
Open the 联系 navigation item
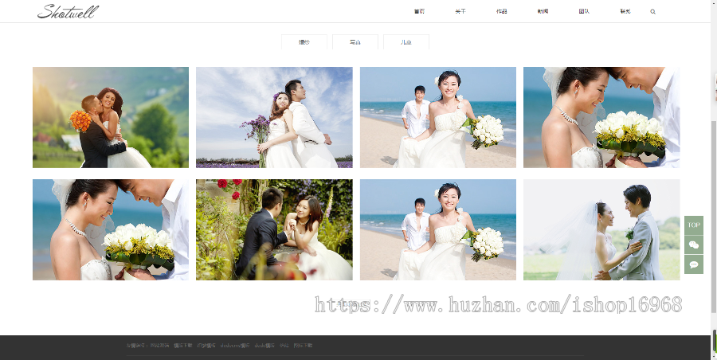tap(625, 11)
